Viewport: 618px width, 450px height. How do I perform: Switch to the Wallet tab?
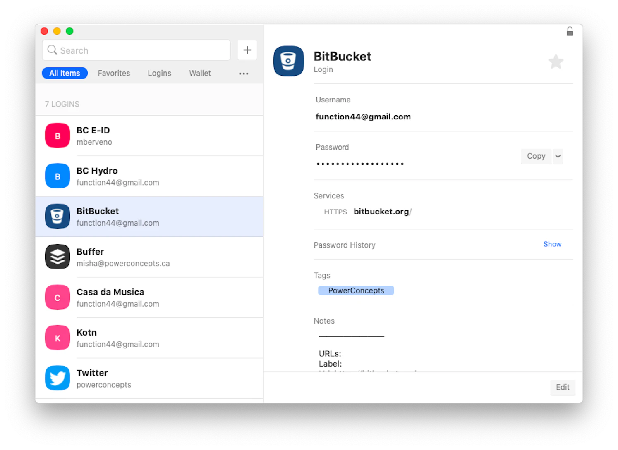coord(200,73)
